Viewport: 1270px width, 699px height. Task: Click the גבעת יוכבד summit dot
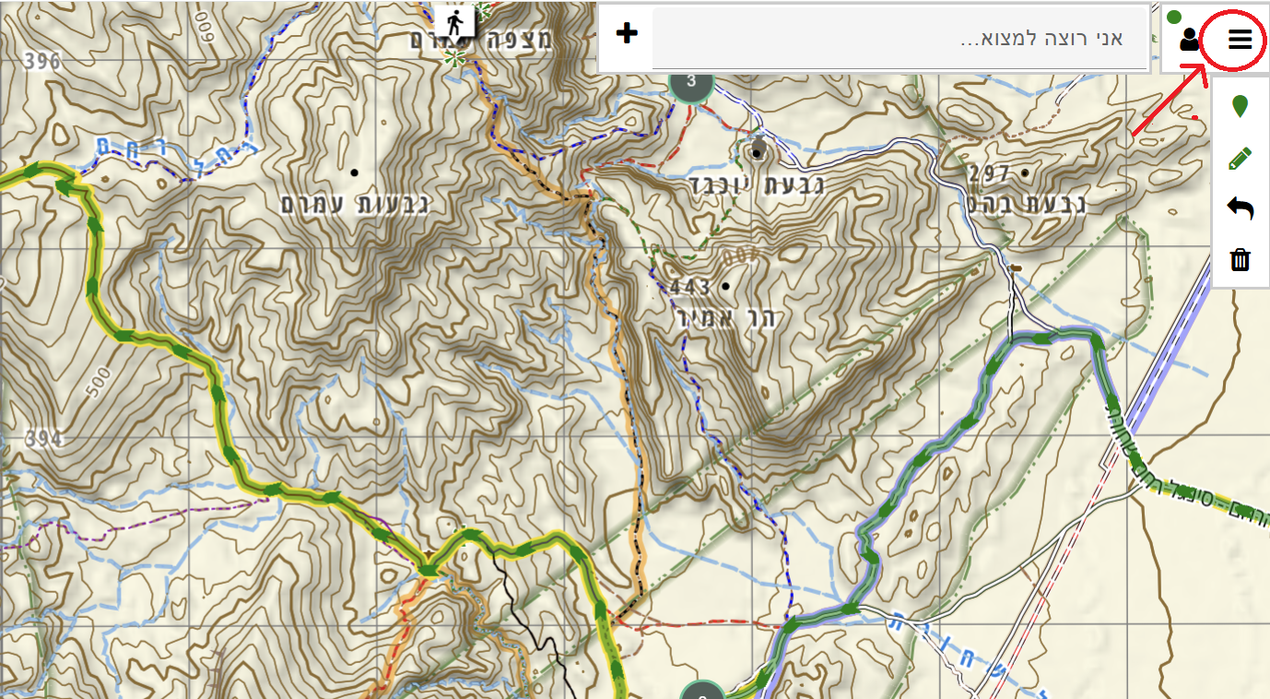[758, 151]
